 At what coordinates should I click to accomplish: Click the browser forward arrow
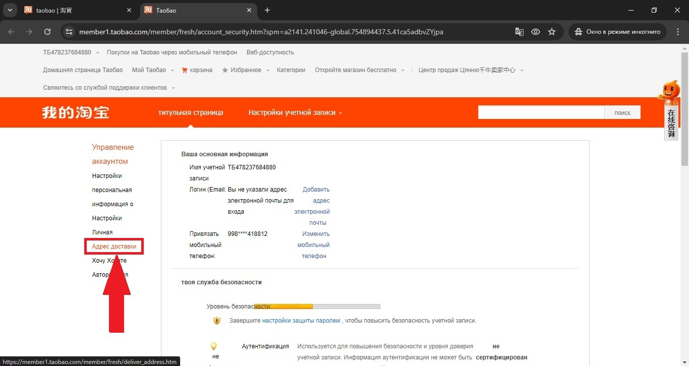click(x=29, y=32)
